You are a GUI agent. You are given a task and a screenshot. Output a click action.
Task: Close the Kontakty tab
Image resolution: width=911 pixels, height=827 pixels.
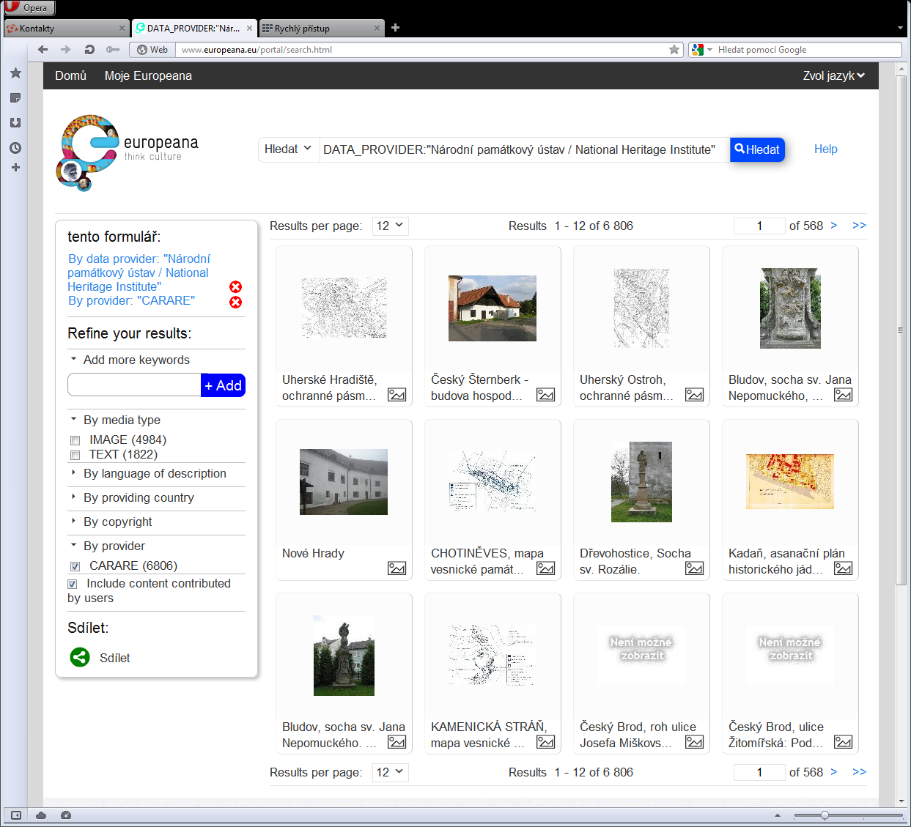pyautogui.click(x=122, y=29)
